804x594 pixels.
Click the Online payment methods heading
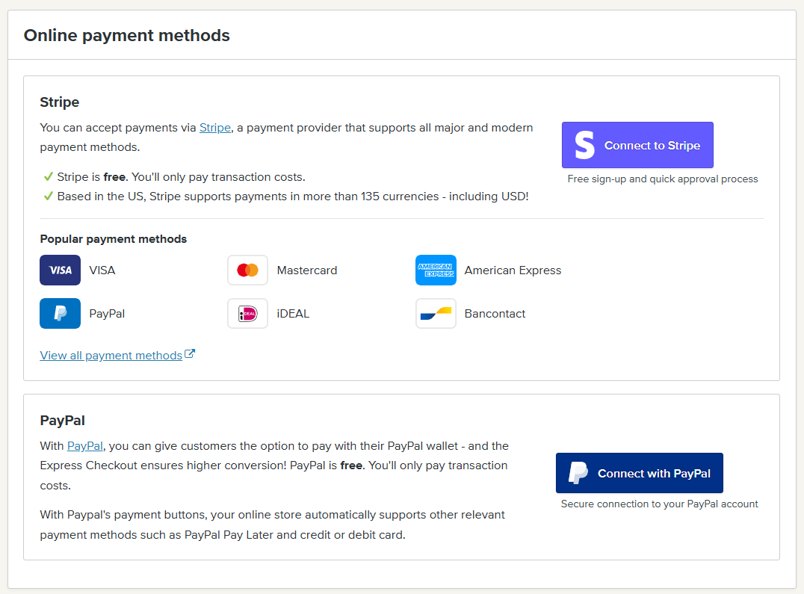126,35
